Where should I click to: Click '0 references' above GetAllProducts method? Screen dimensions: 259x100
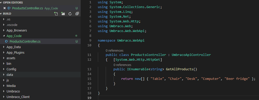pyautogui.click(x=122, y=65)
